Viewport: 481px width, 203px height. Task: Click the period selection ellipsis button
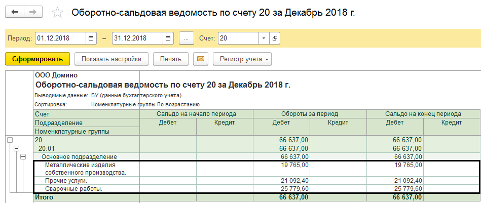click(187, 38)
